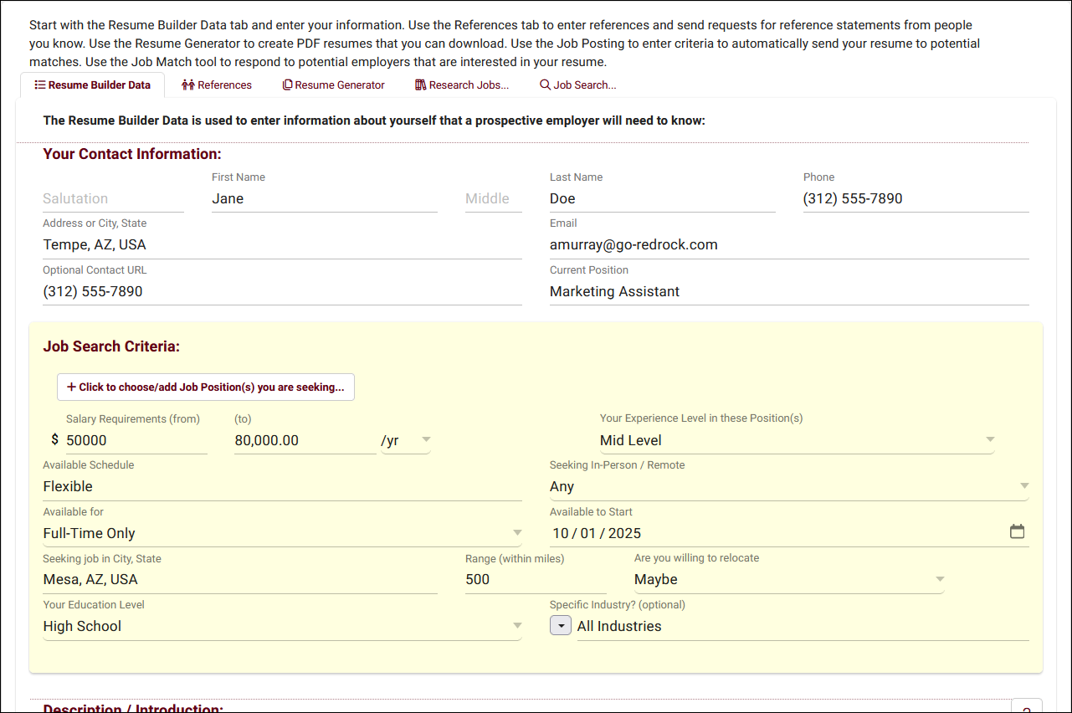
Task: Open the Resume Builder Data tab
Action: (x=92, y=85)
